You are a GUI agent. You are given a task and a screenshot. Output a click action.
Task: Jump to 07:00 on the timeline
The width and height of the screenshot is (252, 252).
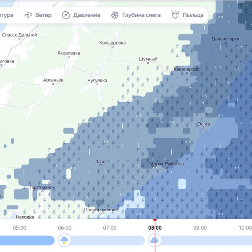(110, 228)
